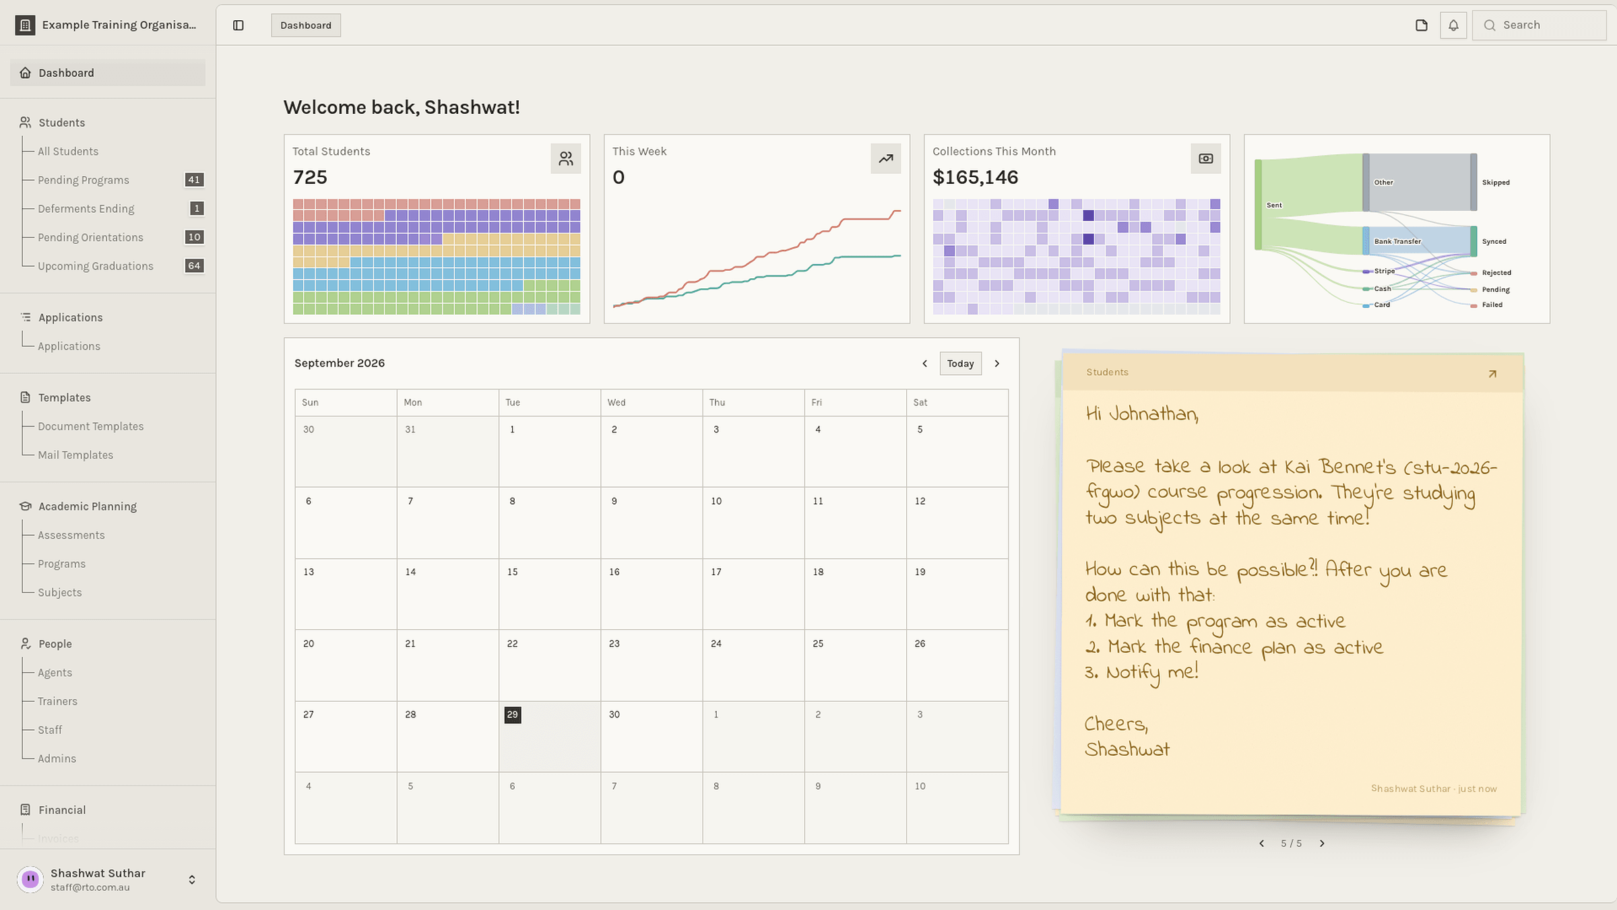Go to the previous calendar month
Screen dimensions: 1617x910
click(924, 364)
